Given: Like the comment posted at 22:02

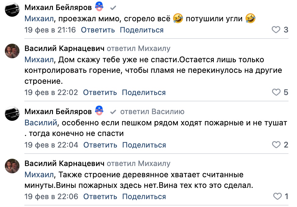Looking at the screenshot, I should (x=276, y=92).
